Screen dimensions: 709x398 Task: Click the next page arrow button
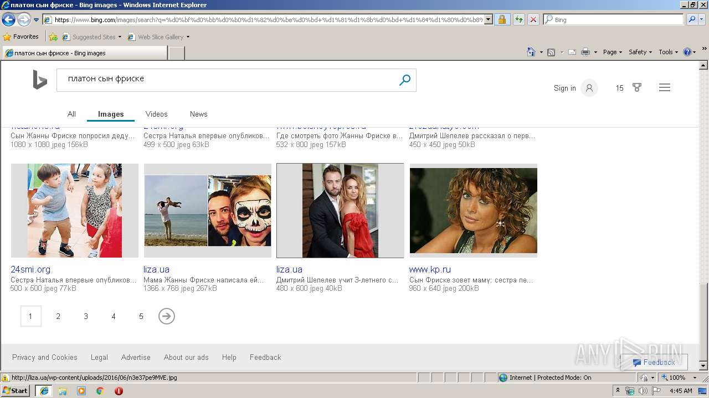point(167,316)
